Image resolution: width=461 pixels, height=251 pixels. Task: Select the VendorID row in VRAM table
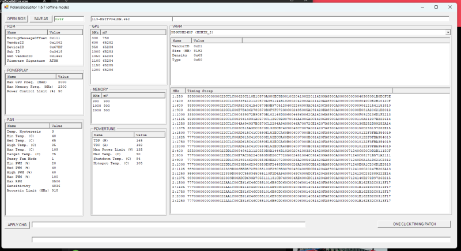(311, 46)
